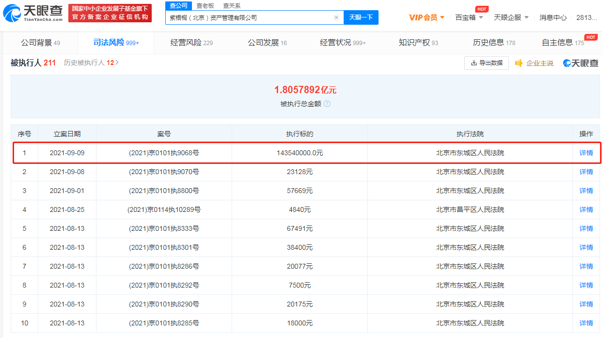Click the 天眼一下 search button
Screen dimensions: 602x338
(361, 17)
